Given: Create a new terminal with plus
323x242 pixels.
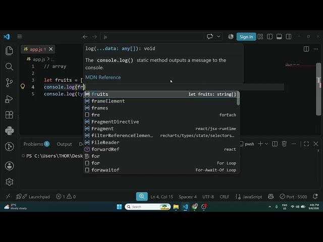Looking at the screenshot, I should (260, 144).
